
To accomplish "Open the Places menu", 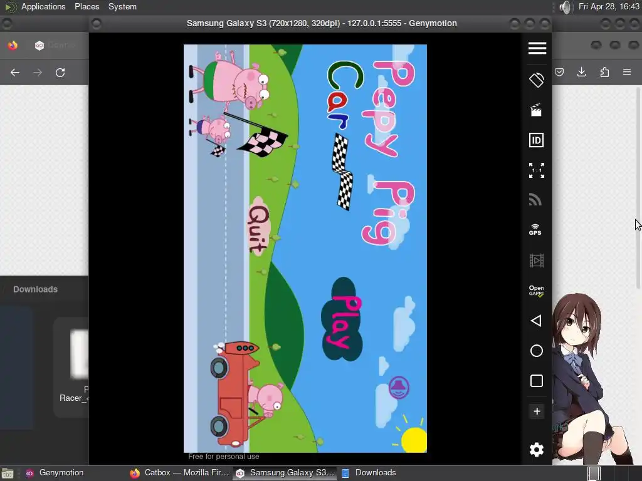I will 87,6.
